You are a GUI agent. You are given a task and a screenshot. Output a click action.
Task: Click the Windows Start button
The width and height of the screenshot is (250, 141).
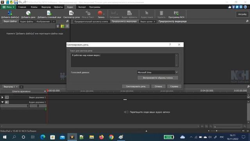tap(5, 137)
